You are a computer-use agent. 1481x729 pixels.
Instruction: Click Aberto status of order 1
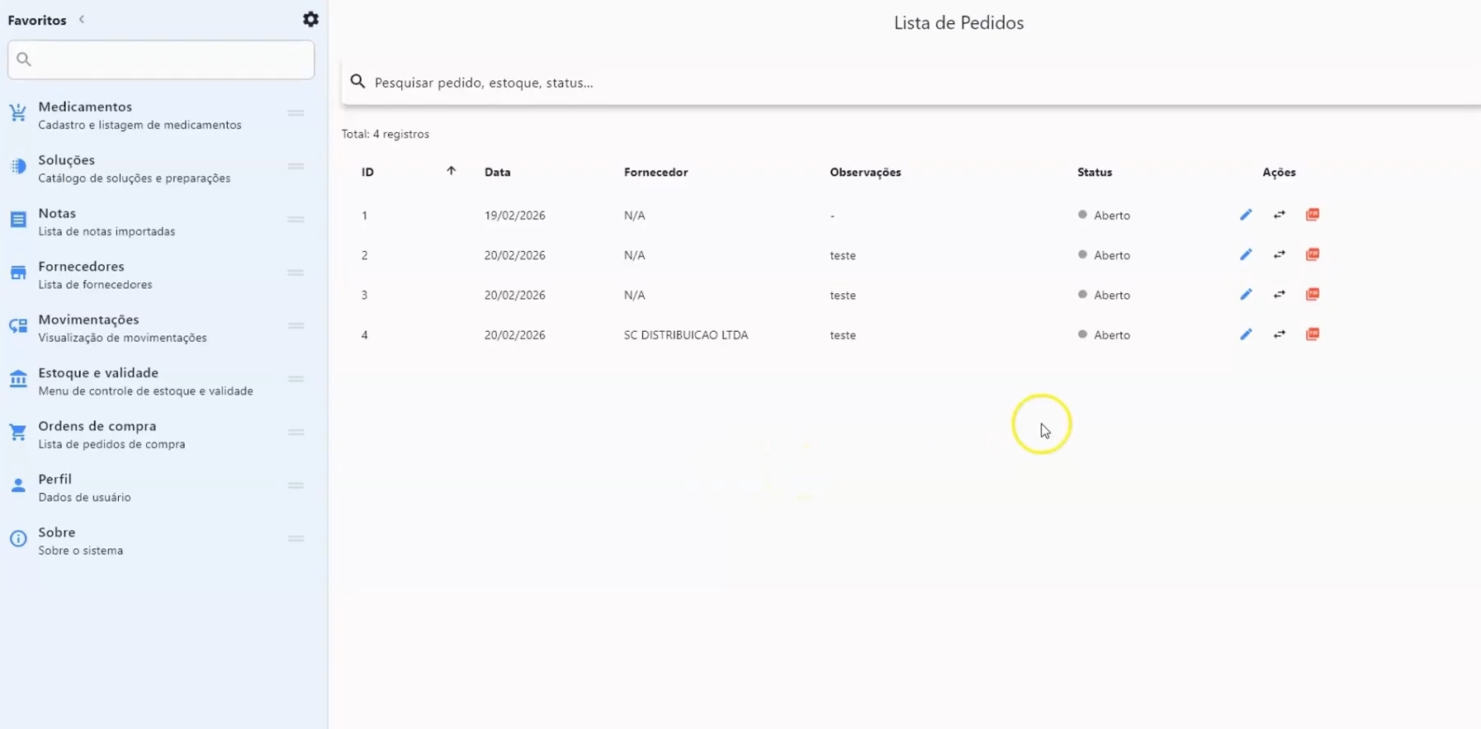(1104, 215)
